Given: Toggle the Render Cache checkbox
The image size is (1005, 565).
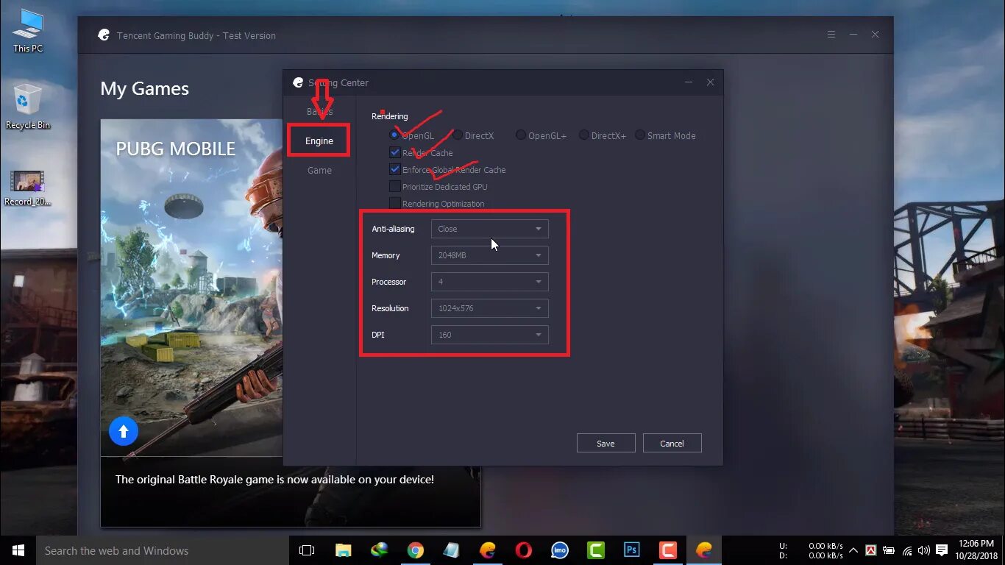Looking at the screenshot, I should click(395, 153).
